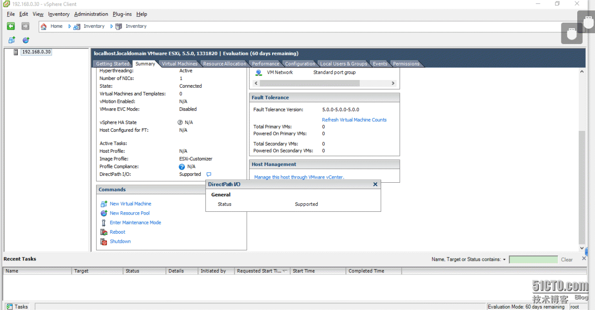Select the 192.168.0.30 host icon in tree
Screen dimensions: 595x310
coord(16,52)
